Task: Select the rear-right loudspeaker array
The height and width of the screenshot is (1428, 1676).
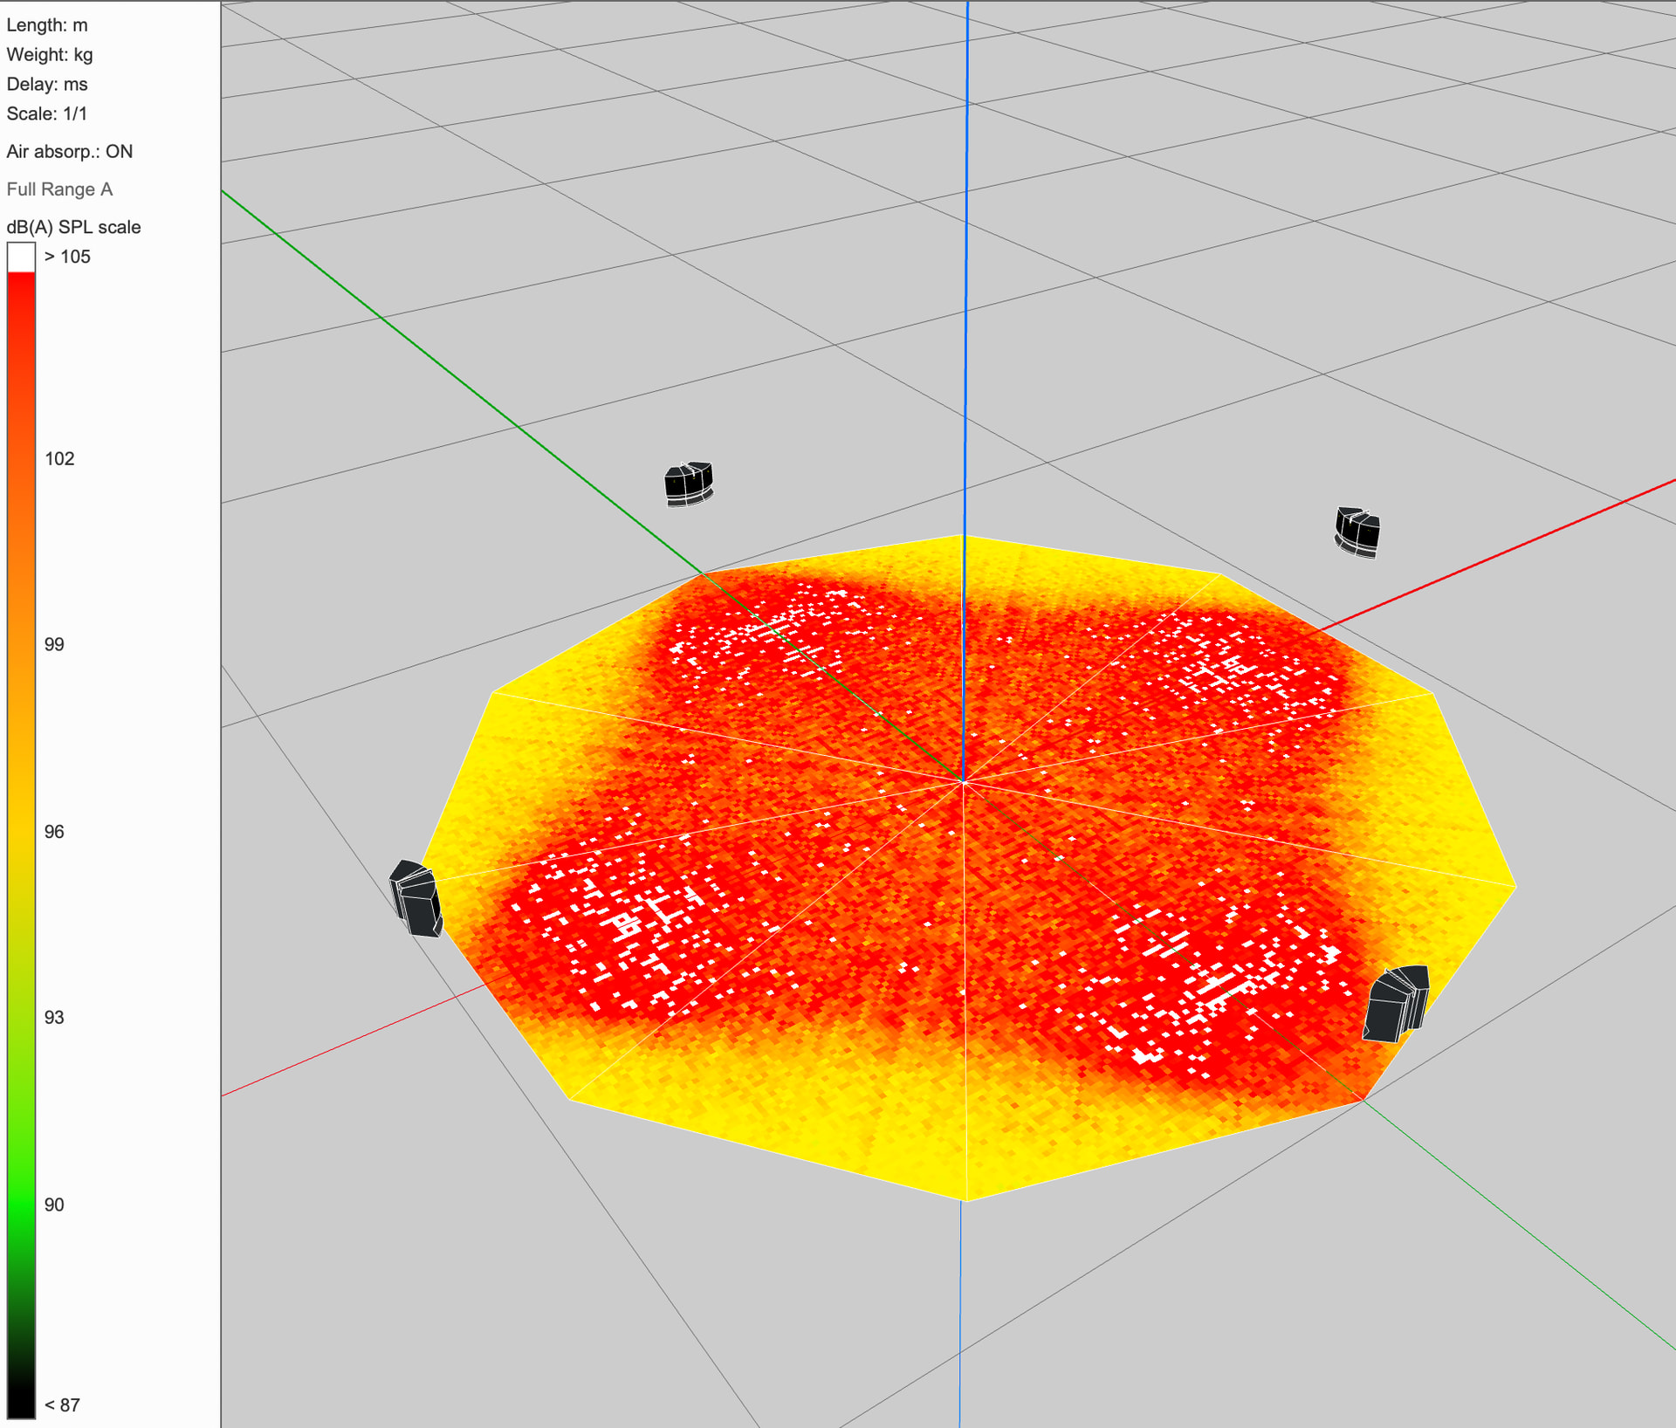Action: pyautogui.click(x=1357, y=531)
